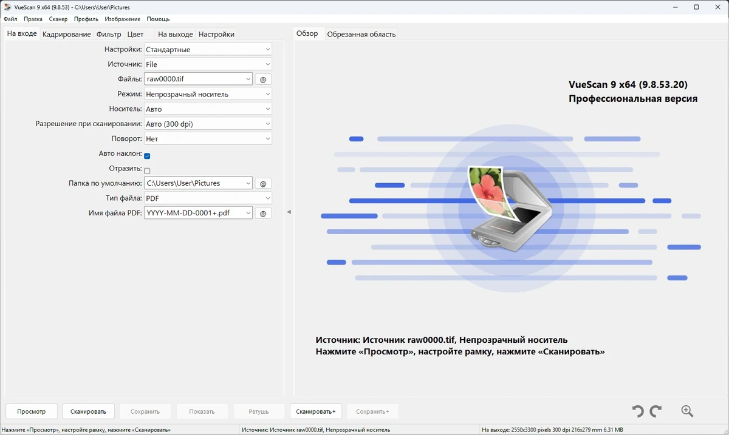Disable the Авто наклон checkbox

click(x=147, y=156)
